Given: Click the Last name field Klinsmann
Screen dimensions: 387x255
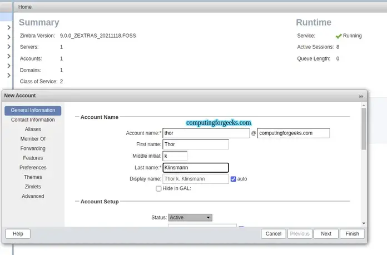Looking at the screenshot, I should [x=196, y=168].
